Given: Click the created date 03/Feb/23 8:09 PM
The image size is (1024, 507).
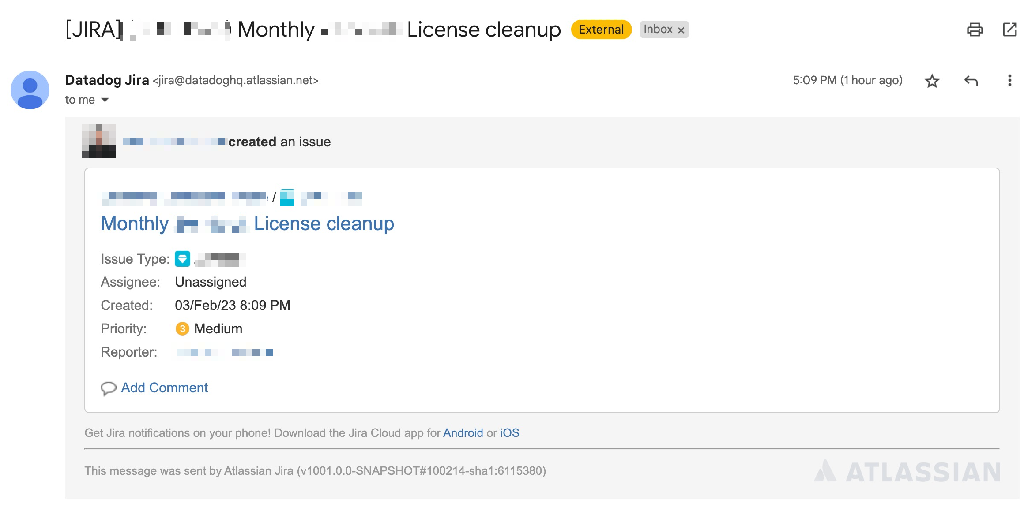Looking at the screenshot, I should pyautogui.click(x=233, y=306).
